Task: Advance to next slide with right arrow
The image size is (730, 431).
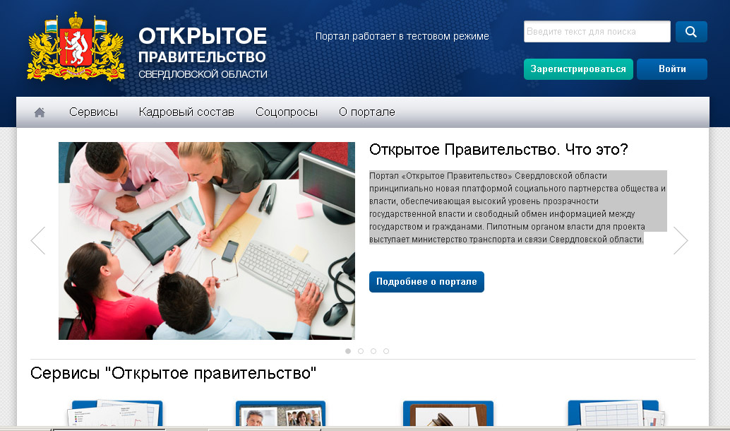Action: [680, 240]
